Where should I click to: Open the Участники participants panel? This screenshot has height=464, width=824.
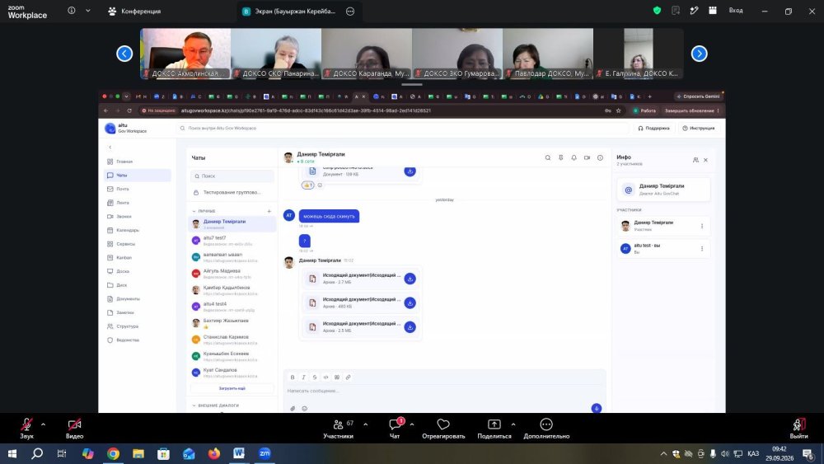[339, 428]
